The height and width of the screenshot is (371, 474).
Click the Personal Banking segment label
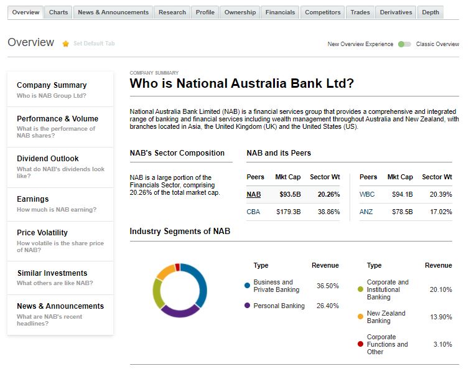click(x=279, y=306)
